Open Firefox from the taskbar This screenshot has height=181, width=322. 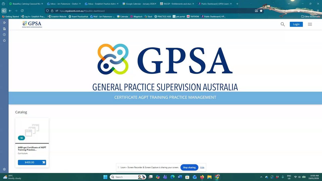[x=202, y=177]
